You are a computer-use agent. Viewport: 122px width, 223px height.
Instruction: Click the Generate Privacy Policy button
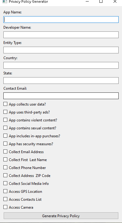point(61,216)
